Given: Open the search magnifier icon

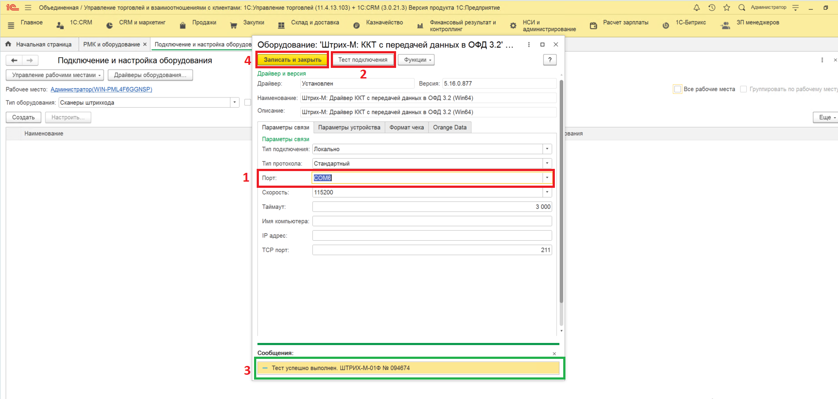Looking at the screenshot, I should point(741,7).
